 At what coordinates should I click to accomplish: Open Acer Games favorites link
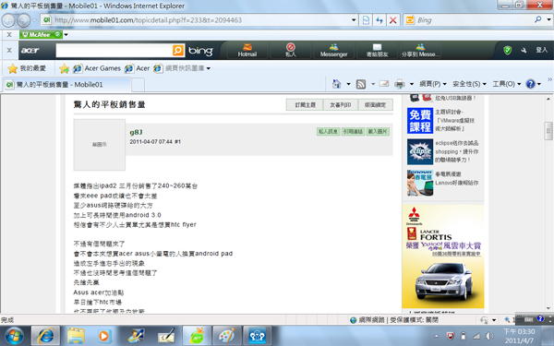pos(97,68)
